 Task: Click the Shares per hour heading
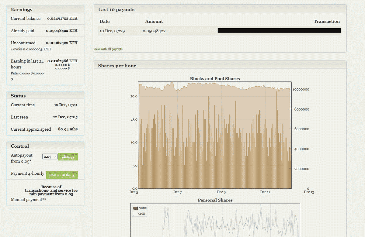117,66
